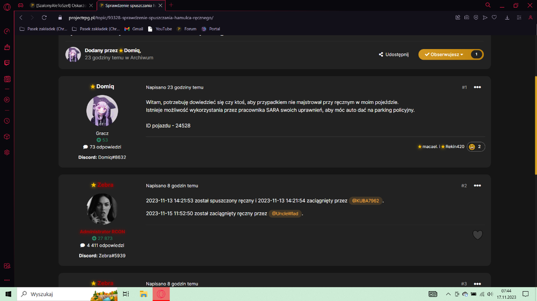Open post #1 options menu

(x=477, y=87)
